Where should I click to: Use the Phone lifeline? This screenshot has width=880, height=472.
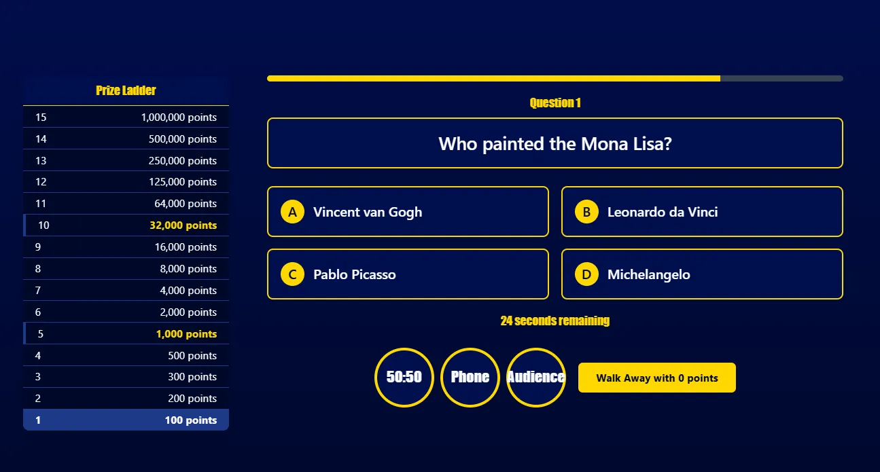click(470, 378)
